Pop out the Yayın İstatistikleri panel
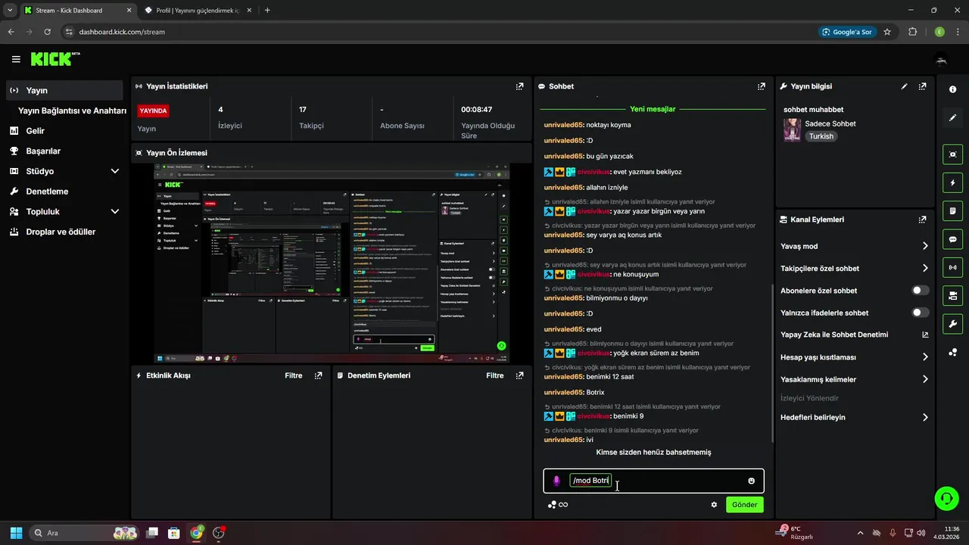The width and height of the screenshot is (969, 545). coord(519,86)
